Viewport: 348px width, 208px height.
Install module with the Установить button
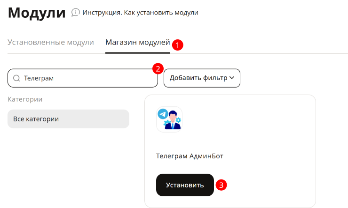pyautogui.click(x=185, y=185)
